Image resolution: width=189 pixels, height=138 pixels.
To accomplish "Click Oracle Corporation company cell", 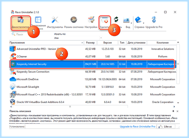I will [163, 102].
